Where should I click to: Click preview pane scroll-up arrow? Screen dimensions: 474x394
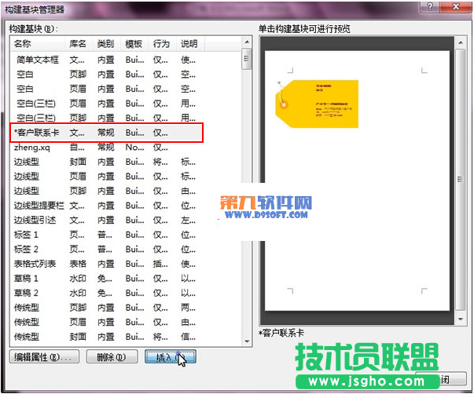tap(461, 42)
